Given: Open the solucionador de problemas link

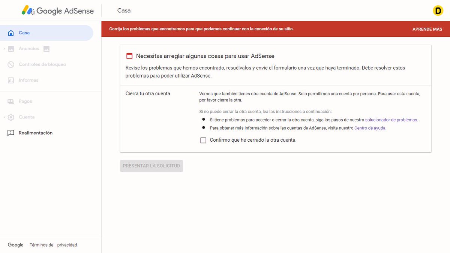Looking at the screenshot, I should tap(391, 120).
